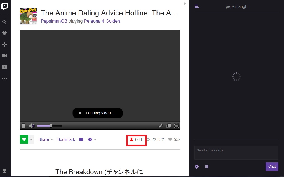
Task: Click the user profile icon at bottom left
Action: pos(4,171)
